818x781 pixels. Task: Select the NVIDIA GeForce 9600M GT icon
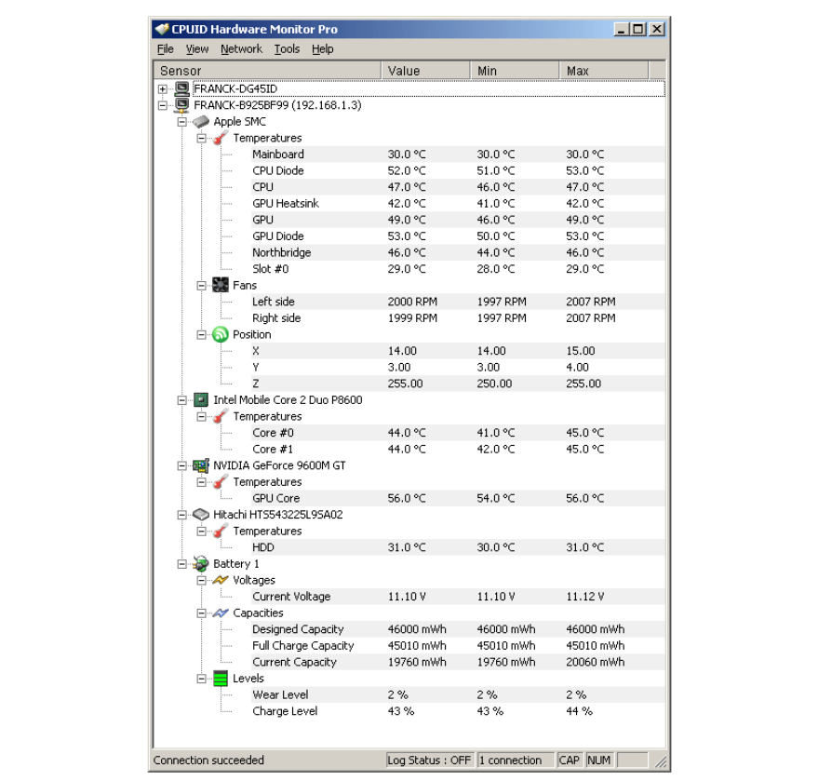coord(200,465)
